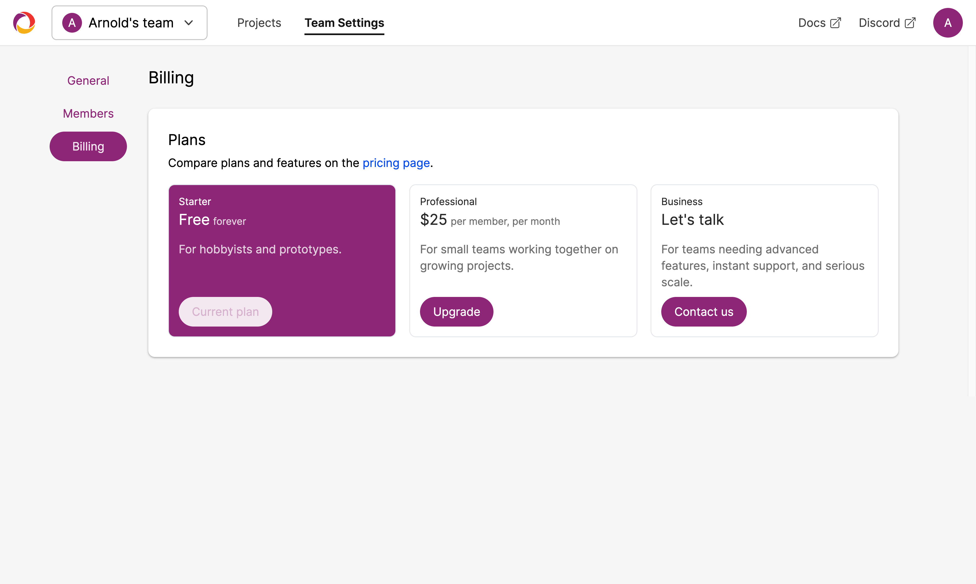Image resolution: width=976 pixels, height=584 pixels.
Task: Follow the pricing page link
Action: coord(396,163)
